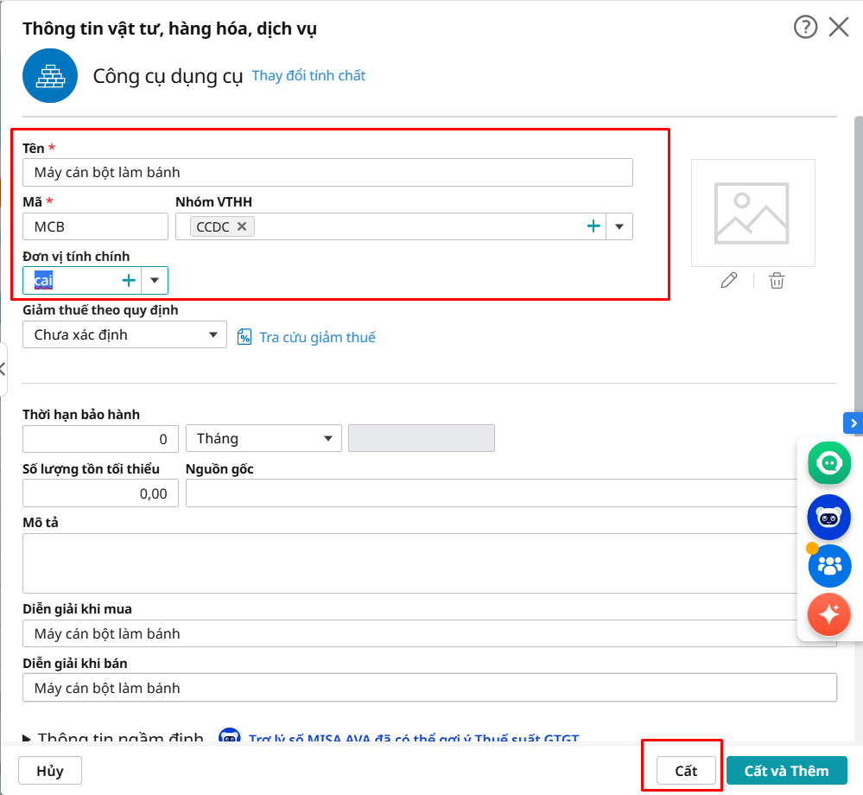863x795 pixels.
Task: Add new group with Nhóm VTHH plus icon
Action: tap(593, 226)
